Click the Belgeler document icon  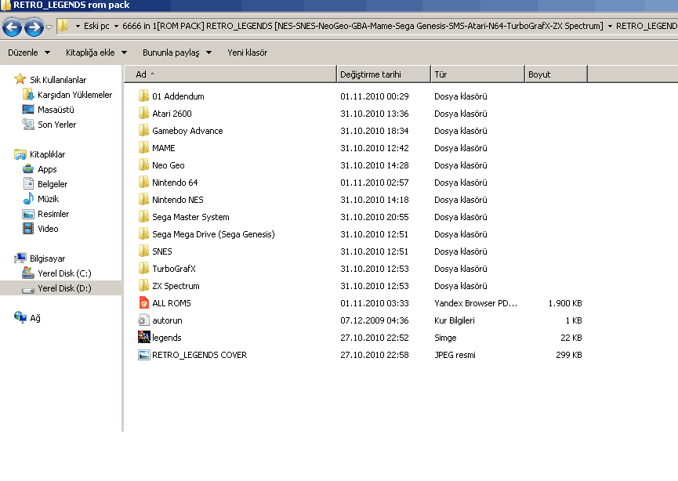click(x=28, y=183)
